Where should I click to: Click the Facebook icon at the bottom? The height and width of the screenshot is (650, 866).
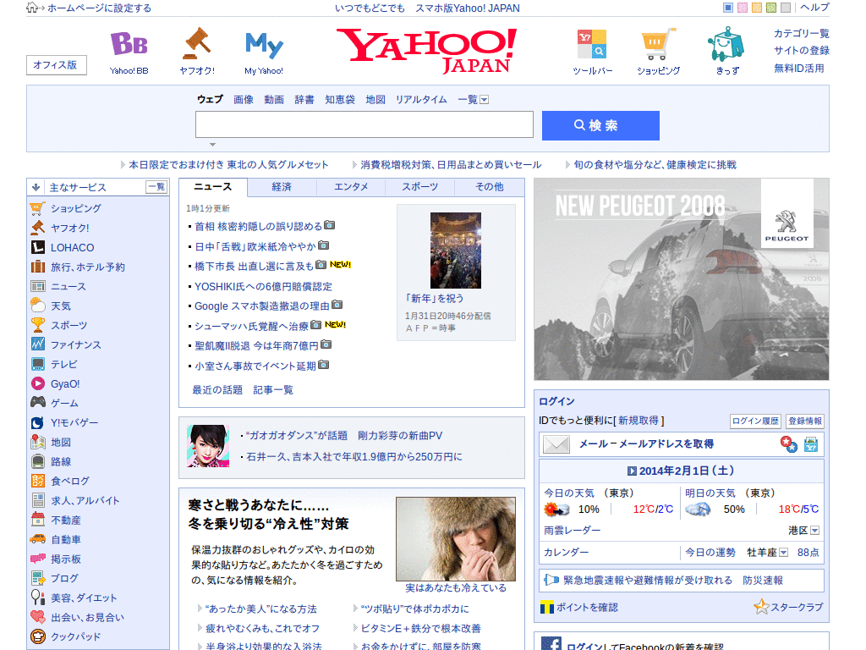coord(554,645)
